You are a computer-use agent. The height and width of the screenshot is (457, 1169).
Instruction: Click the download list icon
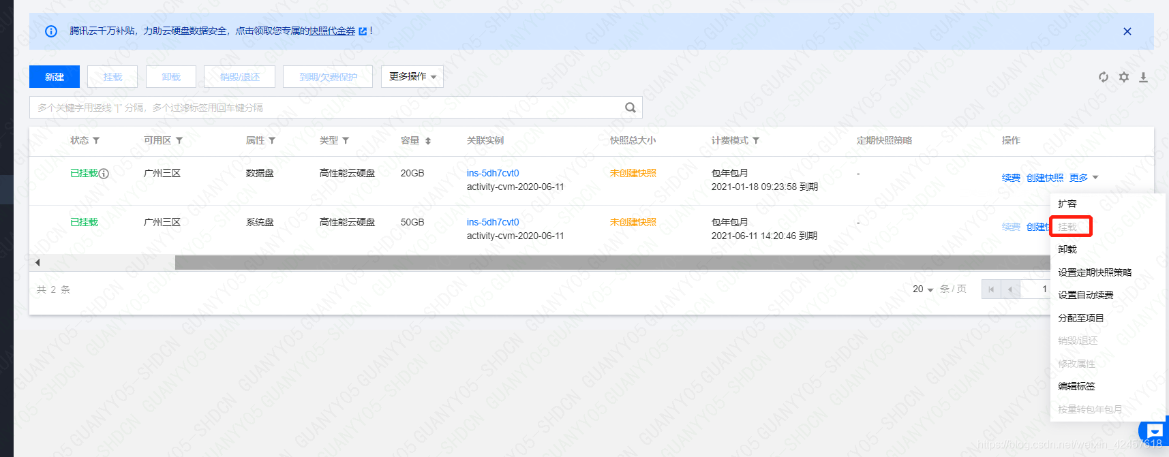[x=1144, y=77]
